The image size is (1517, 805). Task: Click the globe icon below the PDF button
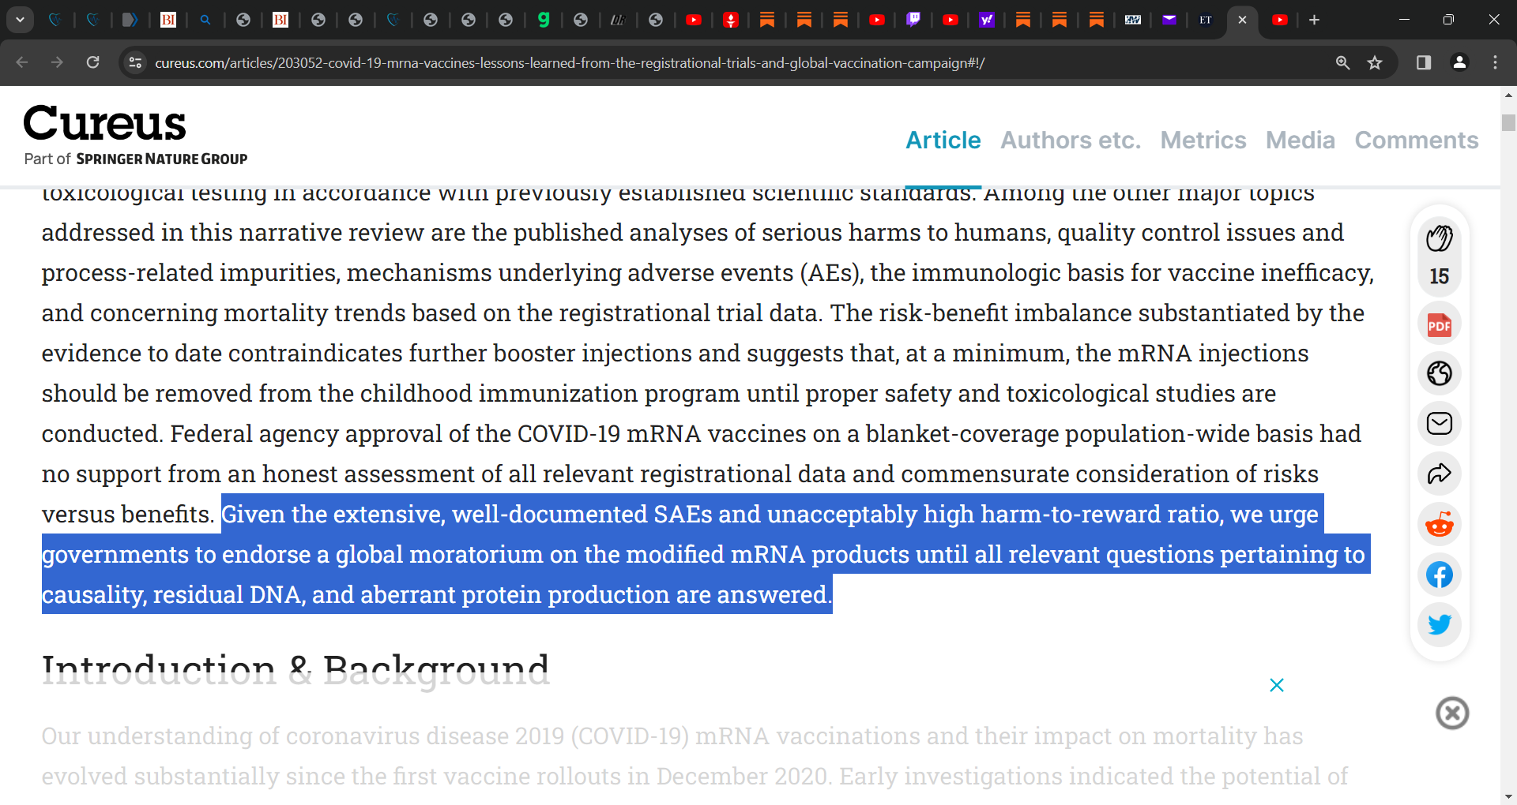pyautogui.click(x=1439, y=373)
